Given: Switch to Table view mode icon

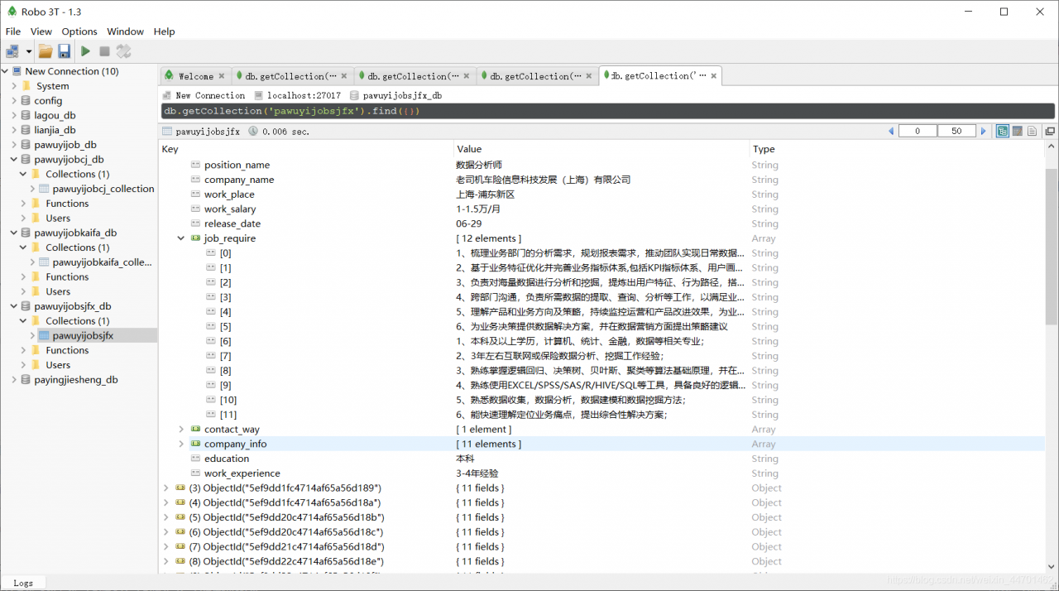Looking at the screenshot, I should [1018, 131].
